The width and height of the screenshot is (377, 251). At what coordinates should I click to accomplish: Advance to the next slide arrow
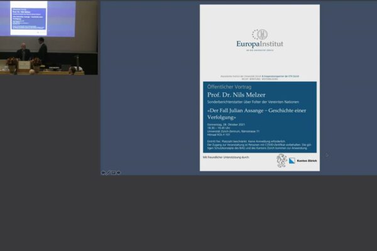tap(119, 173)
